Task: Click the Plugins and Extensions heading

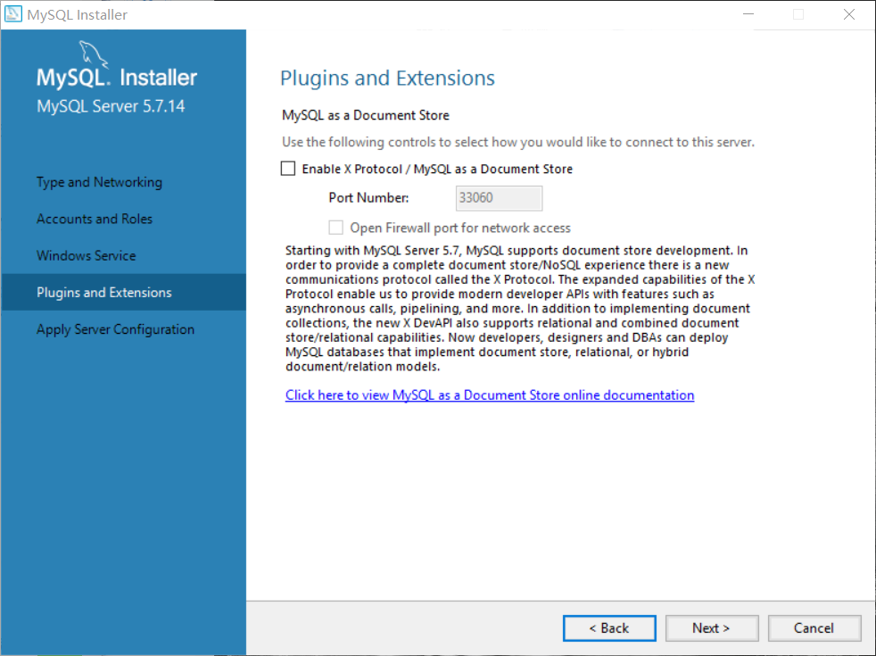Action: tap(387, 79)
